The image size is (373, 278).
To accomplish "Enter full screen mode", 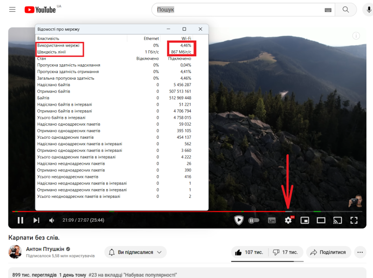I will click(354, 220).
